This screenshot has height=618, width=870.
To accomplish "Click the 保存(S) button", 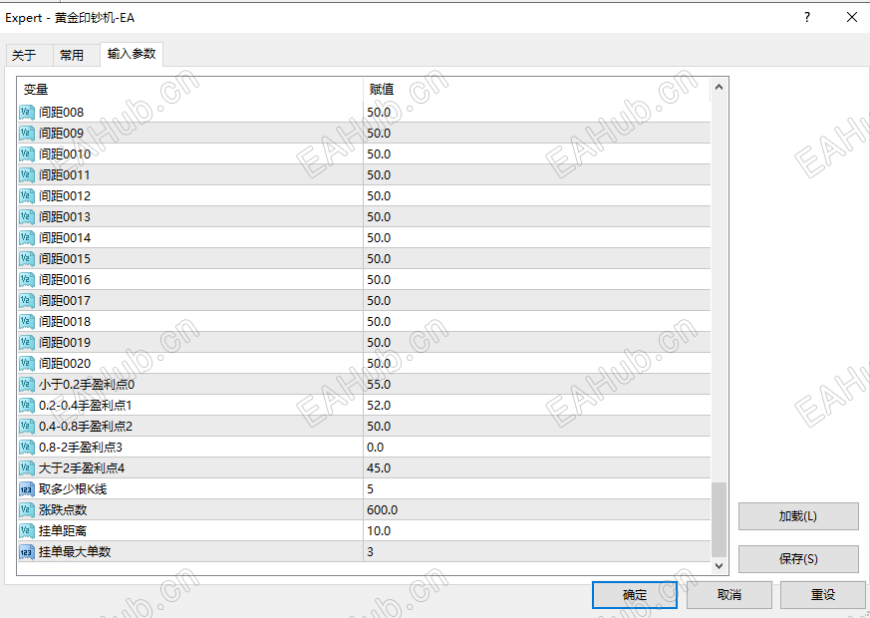I will (x=797, y=558).
